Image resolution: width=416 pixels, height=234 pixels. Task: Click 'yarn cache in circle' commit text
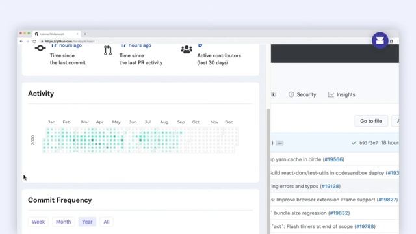(298, 159)
